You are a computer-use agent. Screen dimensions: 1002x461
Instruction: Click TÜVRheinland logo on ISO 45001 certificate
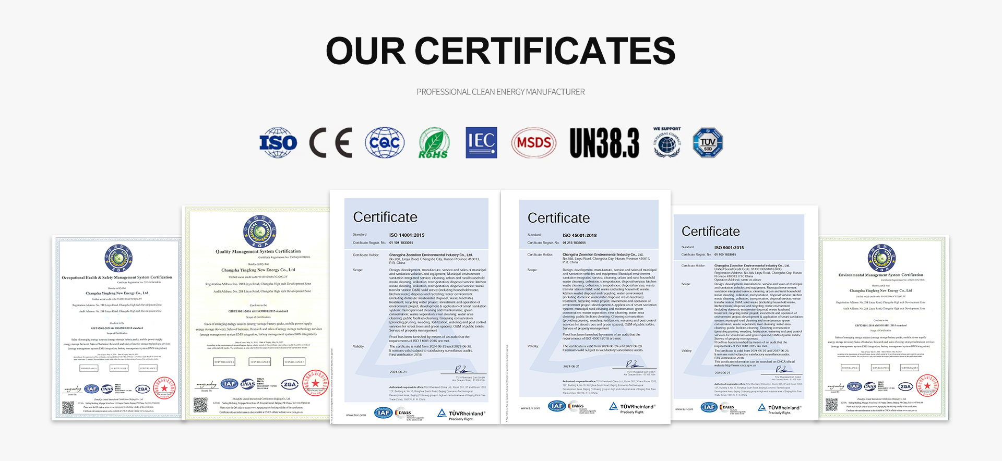coord(633,408)
